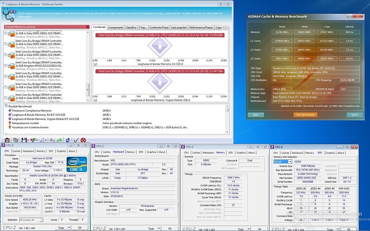This screenshot has height=231, width=370.
Task: Open the Confronta Prezzi tab in Sandra
Action: pyautogui.click(x=159, y=27)
